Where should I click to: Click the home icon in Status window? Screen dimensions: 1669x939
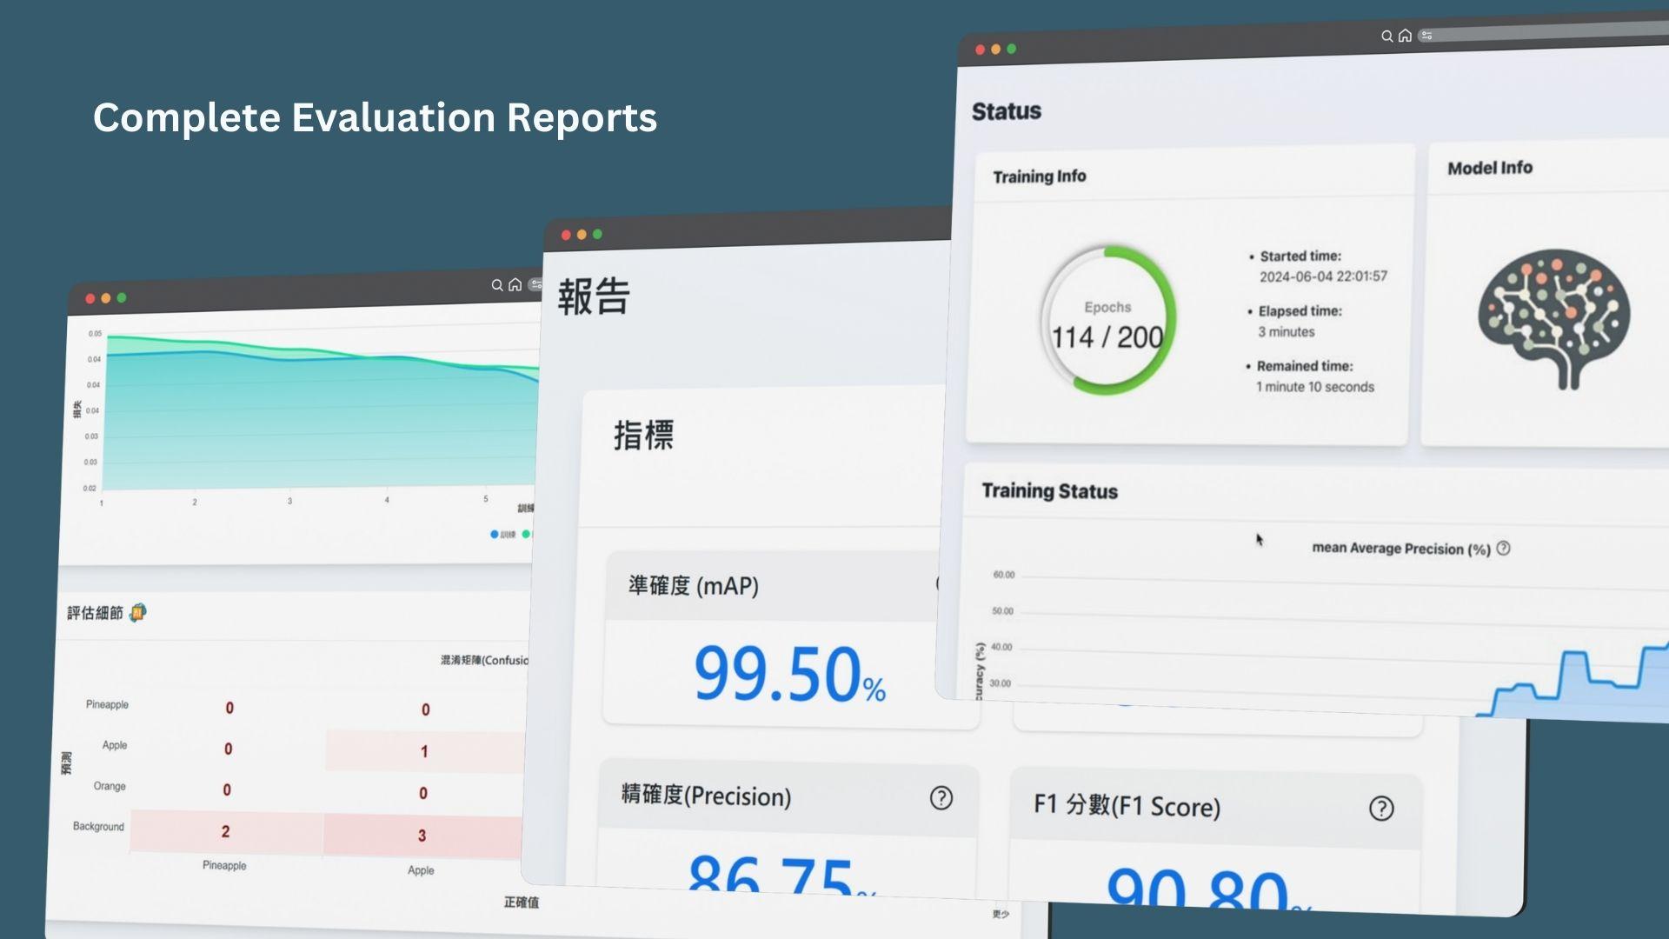1405,36
